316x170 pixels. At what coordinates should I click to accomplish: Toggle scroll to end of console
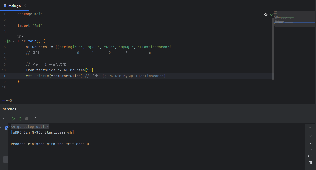(310, 149)
